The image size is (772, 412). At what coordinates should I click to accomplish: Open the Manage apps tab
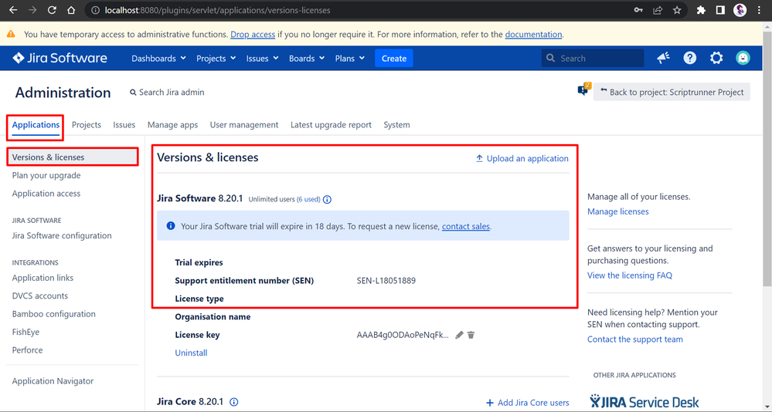tap(172, 125)
